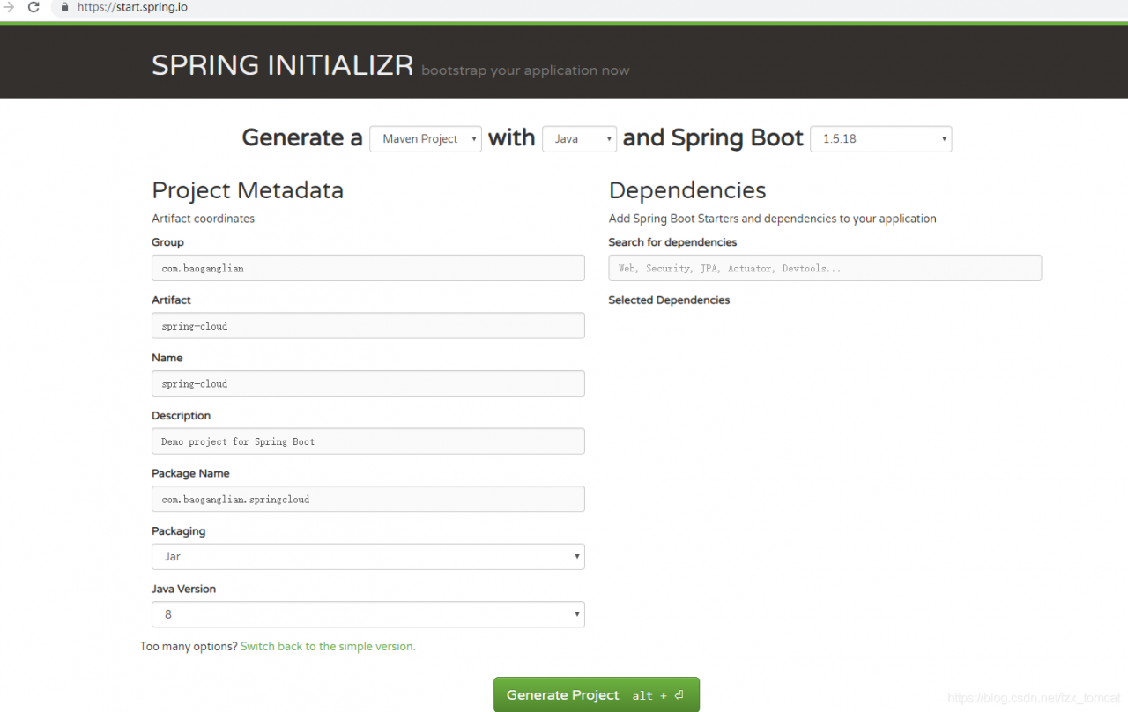Select the start.spring.io address bar URL
This screenshot has height=712, width=1128.
132,7
